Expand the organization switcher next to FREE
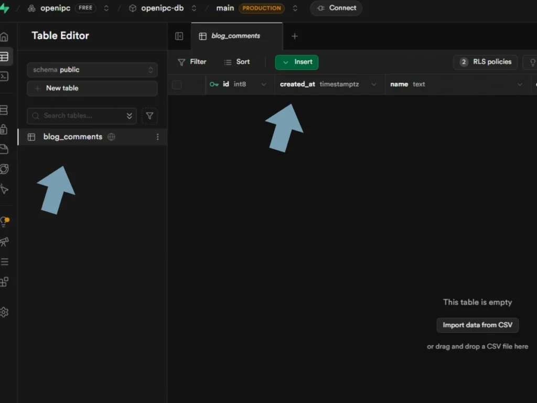Screen dimensions: 537x403 point(106,8)
